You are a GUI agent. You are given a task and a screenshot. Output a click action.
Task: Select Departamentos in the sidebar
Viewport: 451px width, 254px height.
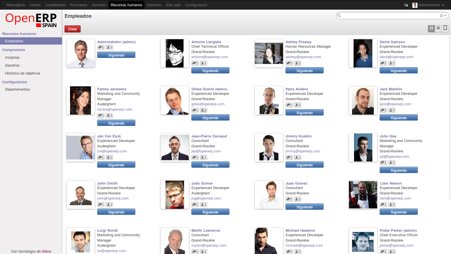(x=17, y=89)
